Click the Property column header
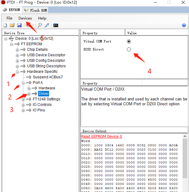Viewport: 189px width, 192px height. tap(103, 33)
